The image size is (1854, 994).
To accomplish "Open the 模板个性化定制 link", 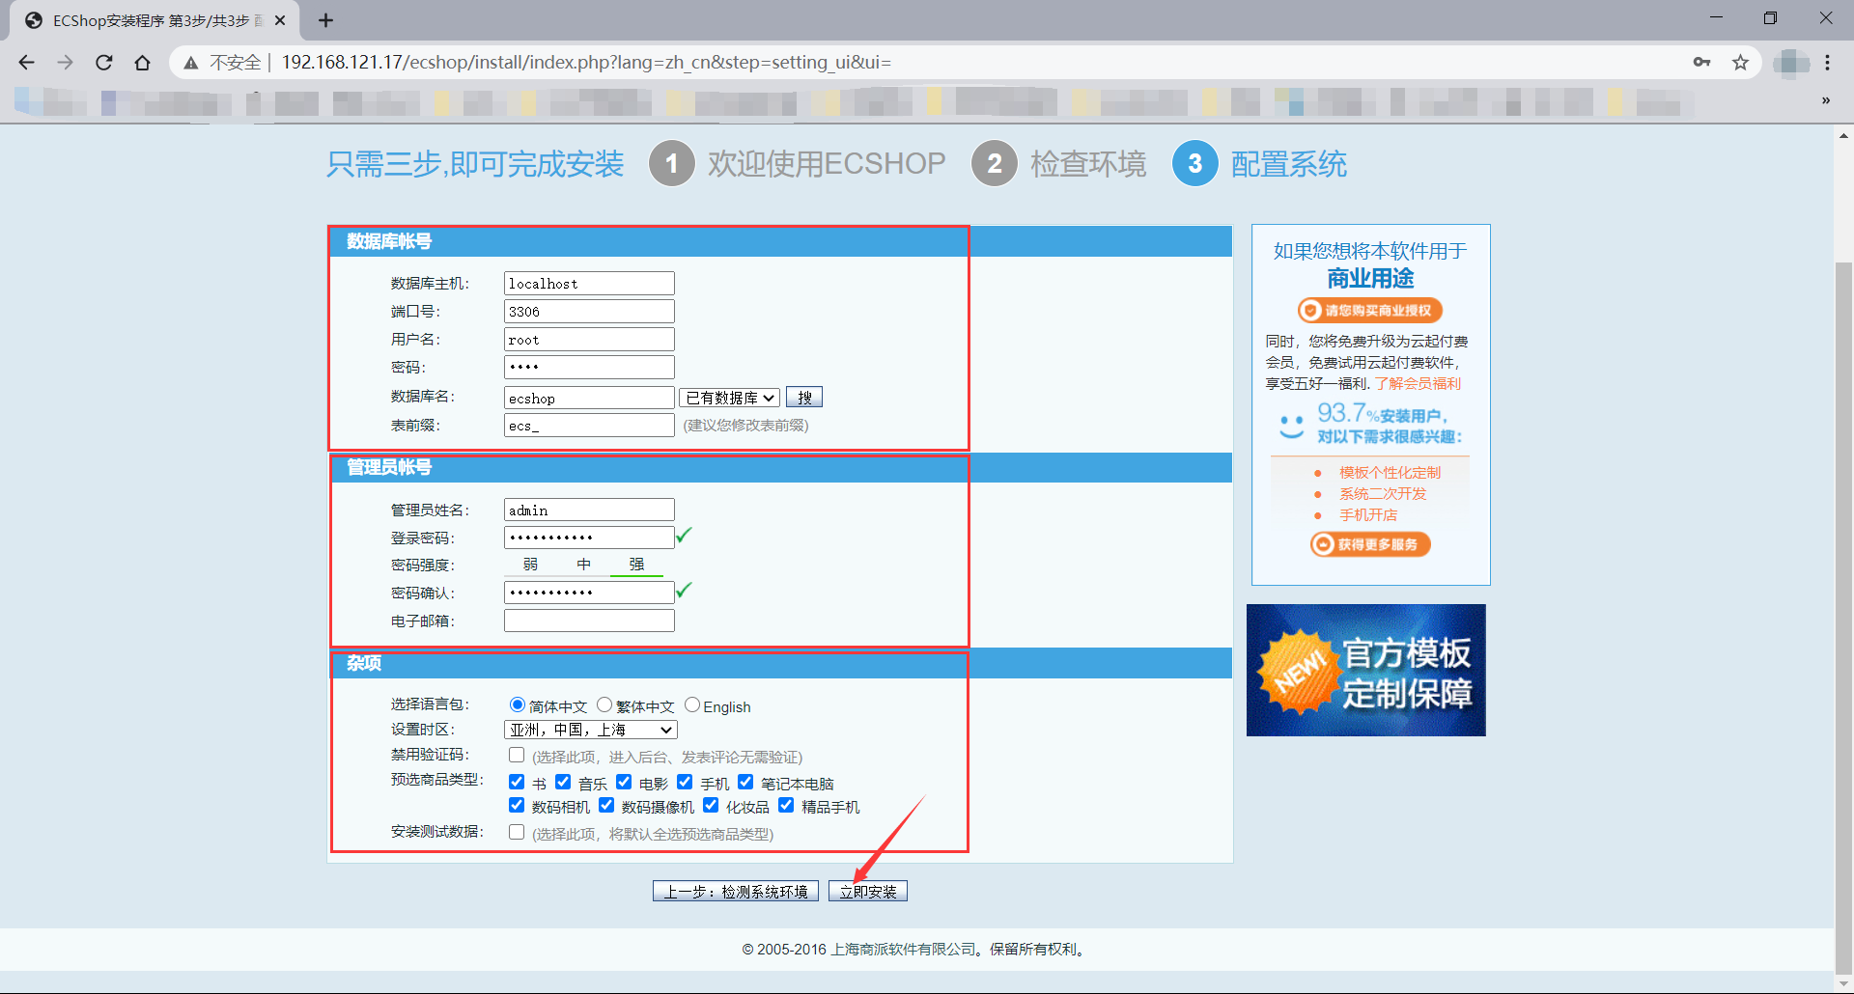I will point(1390,472).
